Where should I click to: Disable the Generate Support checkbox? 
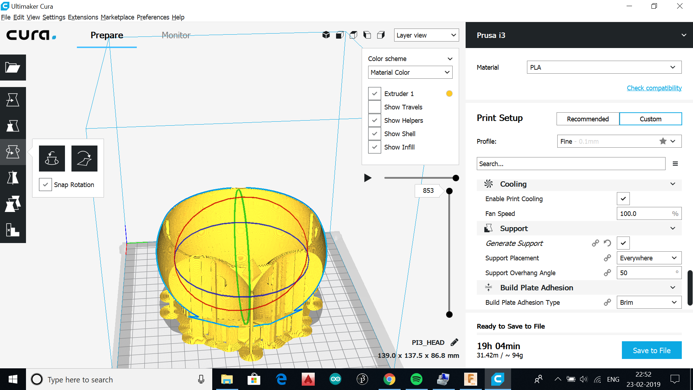coord(623,243)
